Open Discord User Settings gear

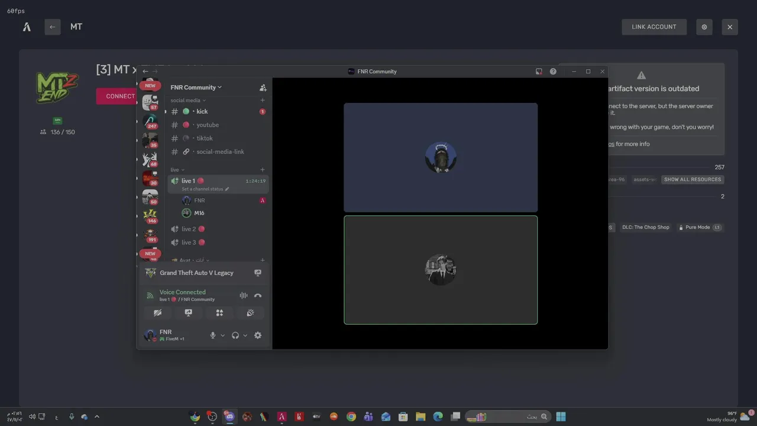pos(258,335)
